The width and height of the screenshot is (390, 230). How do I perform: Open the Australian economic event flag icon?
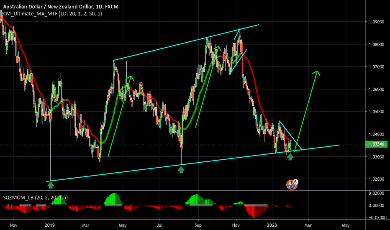coord(292,184)
